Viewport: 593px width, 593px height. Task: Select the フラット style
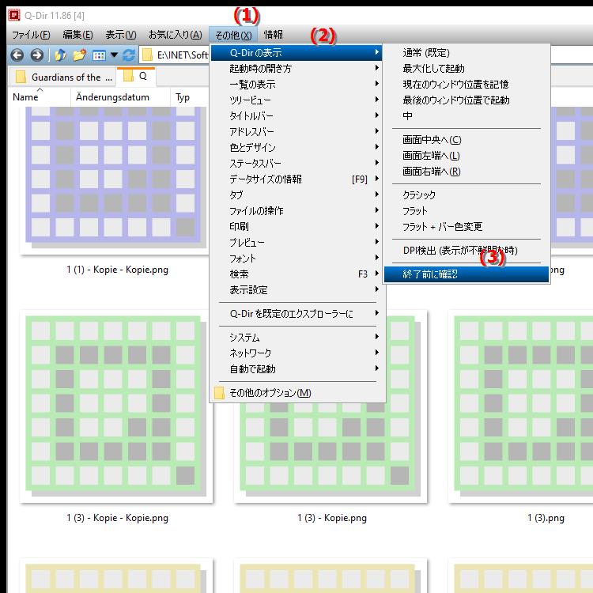[x=466, y=211]
